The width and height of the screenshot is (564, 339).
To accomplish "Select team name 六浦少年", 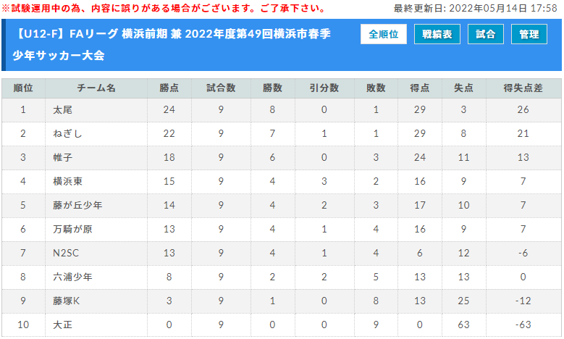I will 72,277.
